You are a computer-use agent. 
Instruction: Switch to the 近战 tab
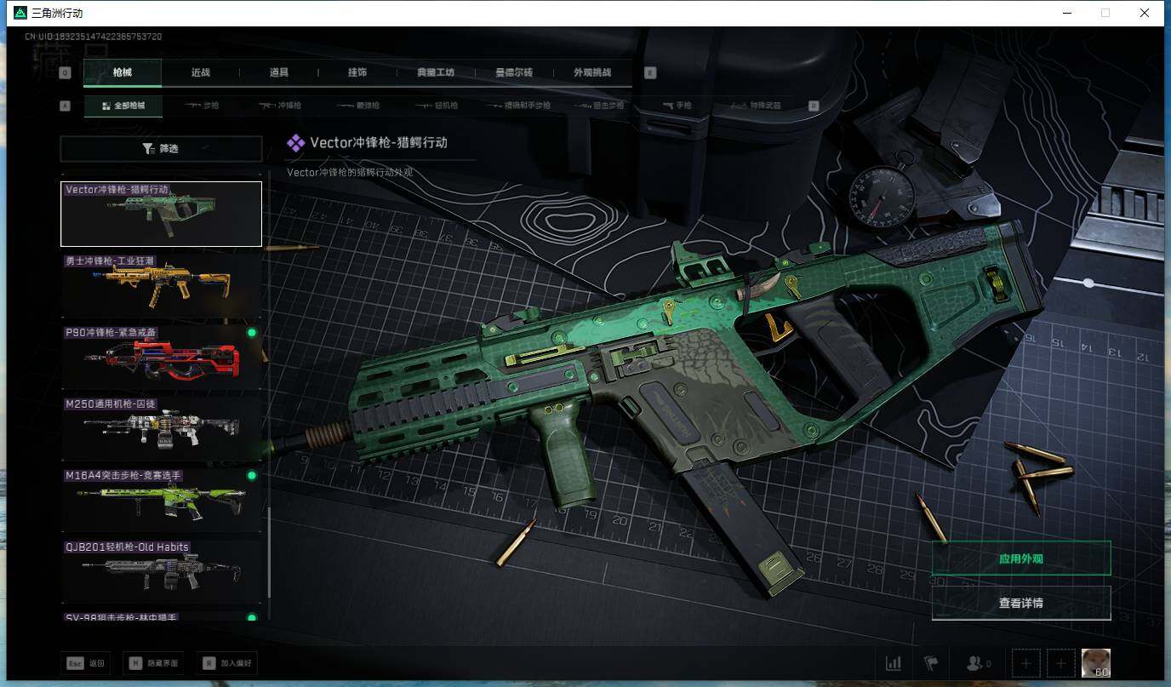tap(201, 72)
